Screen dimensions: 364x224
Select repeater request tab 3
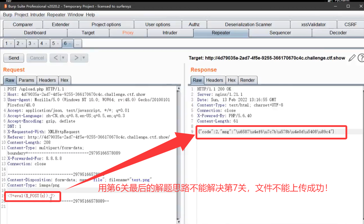pos(30,43)
